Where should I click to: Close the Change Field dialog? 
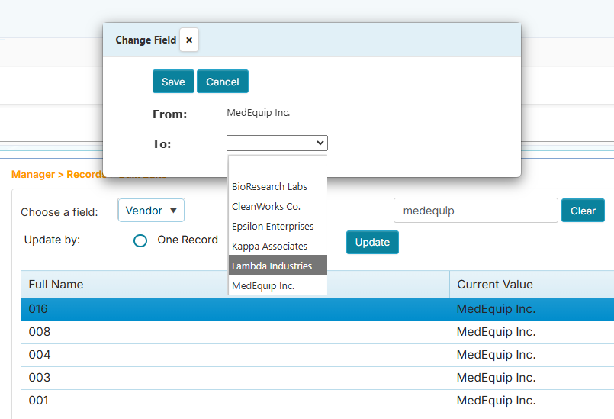(x=189, y=40)
